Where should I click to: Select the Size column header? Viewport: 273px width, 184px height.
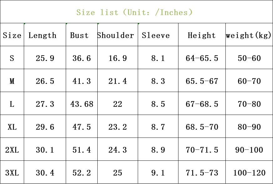12,35
